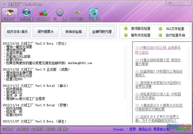Screen dimensions: 193x134
Task: Open the 设置 gear tab
Action: (x=60, y=15)
